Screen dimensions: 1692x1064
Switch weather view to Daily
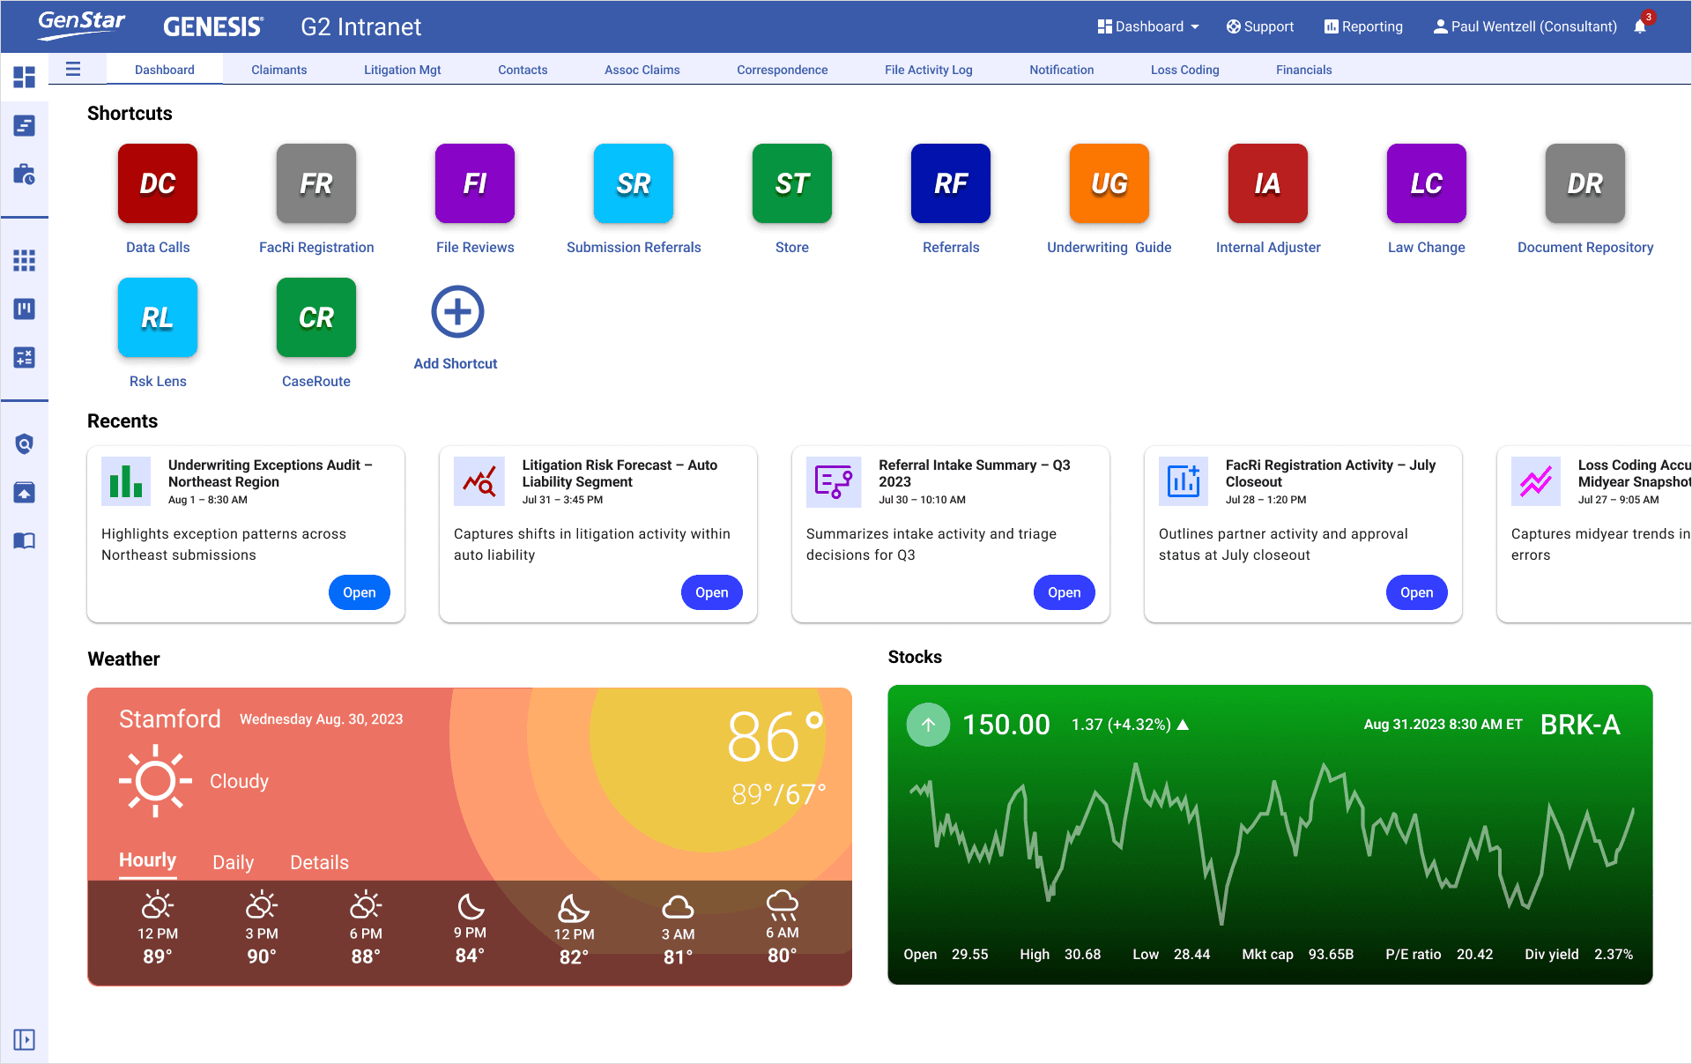233,862
